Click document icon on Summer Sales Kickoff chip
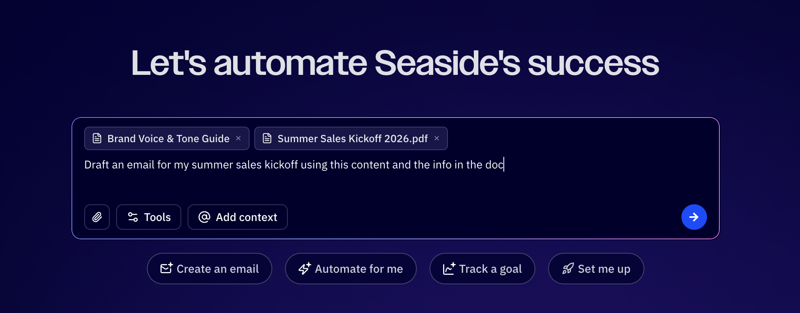800x313 pixels. point(267,138)
